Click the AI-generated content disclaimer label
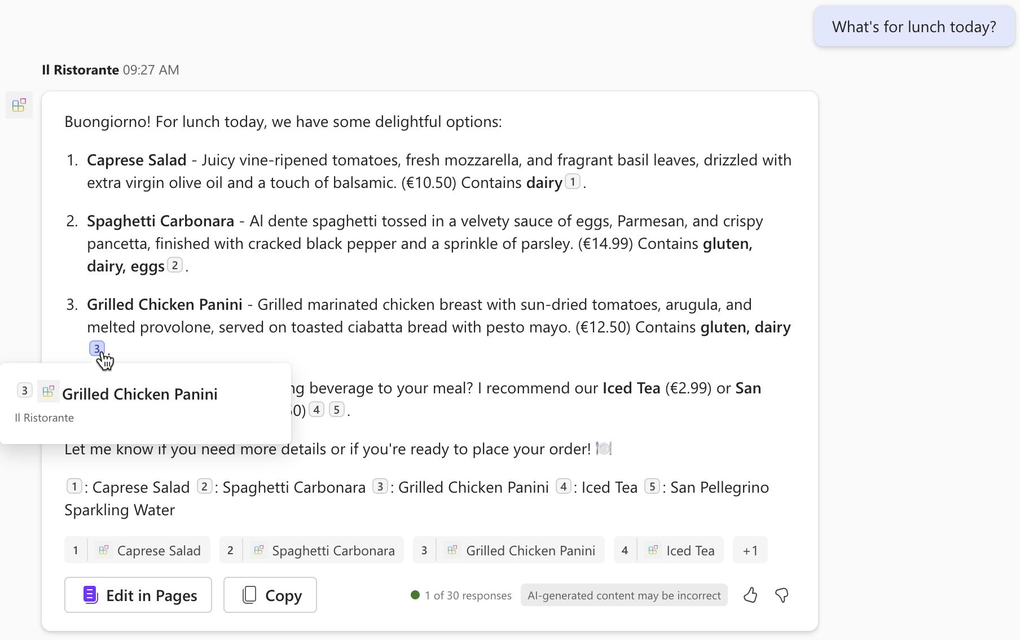The width and height of the screenshot is (1020, 640). coord(623,595)
